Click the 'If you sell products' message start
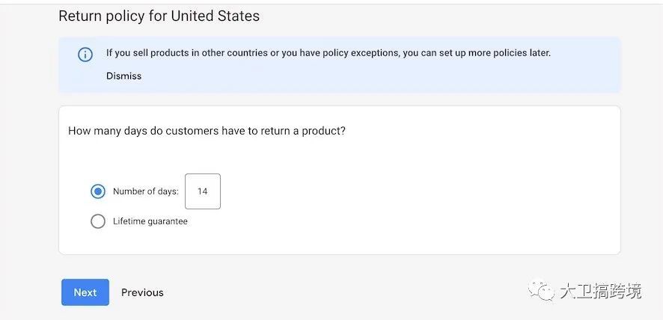Viewport: 663px width, 320px height. (148, 53)
